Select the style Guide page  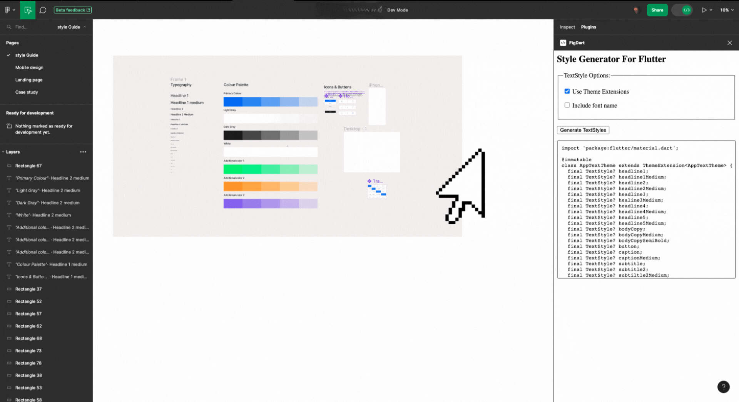pos(27,55)
